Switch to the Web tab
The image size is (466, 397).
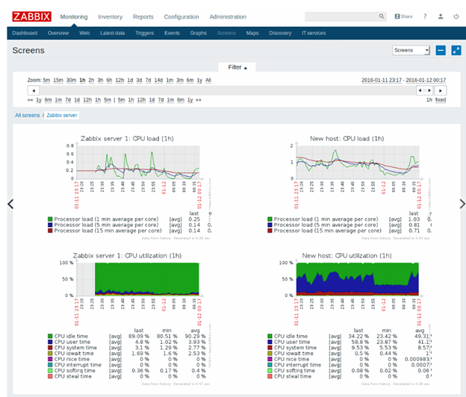tap(84, 33)
